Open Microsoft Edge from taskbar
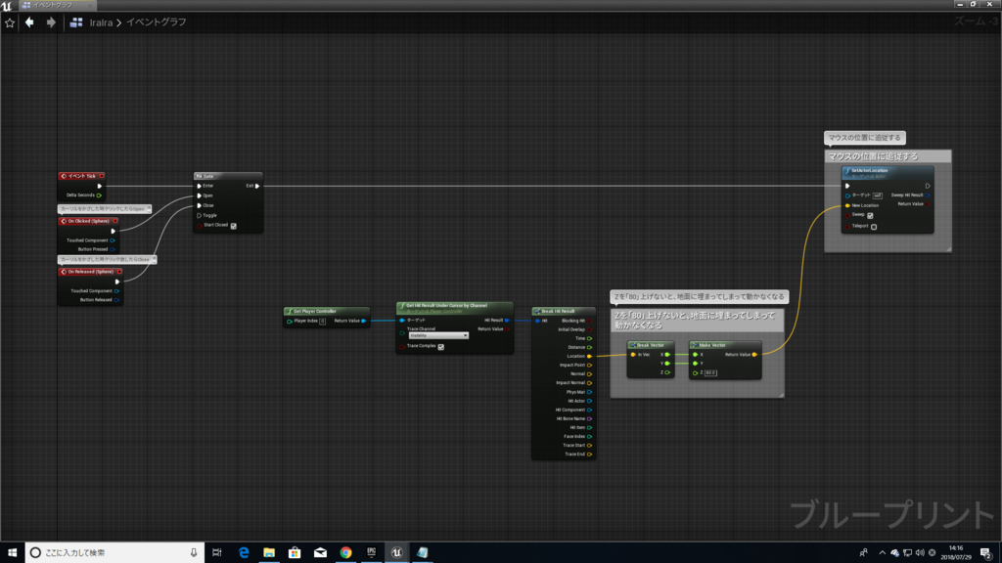The height and width of the screenshot is (563, 1002). [244, 553]
